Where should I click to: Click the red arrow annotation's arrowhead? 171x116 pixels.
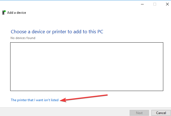point(63,100)
